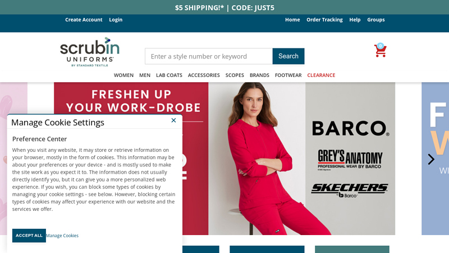449x253 pixels.
Task: Accept all cookies
Action: click(29, 236)
